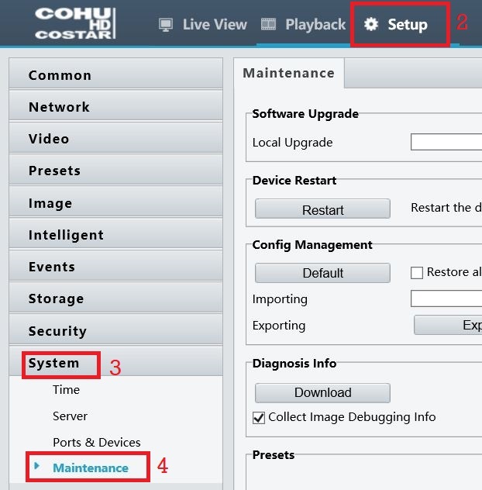
Task: Click the Playback film strip icon
Action: tap(268, 24)
